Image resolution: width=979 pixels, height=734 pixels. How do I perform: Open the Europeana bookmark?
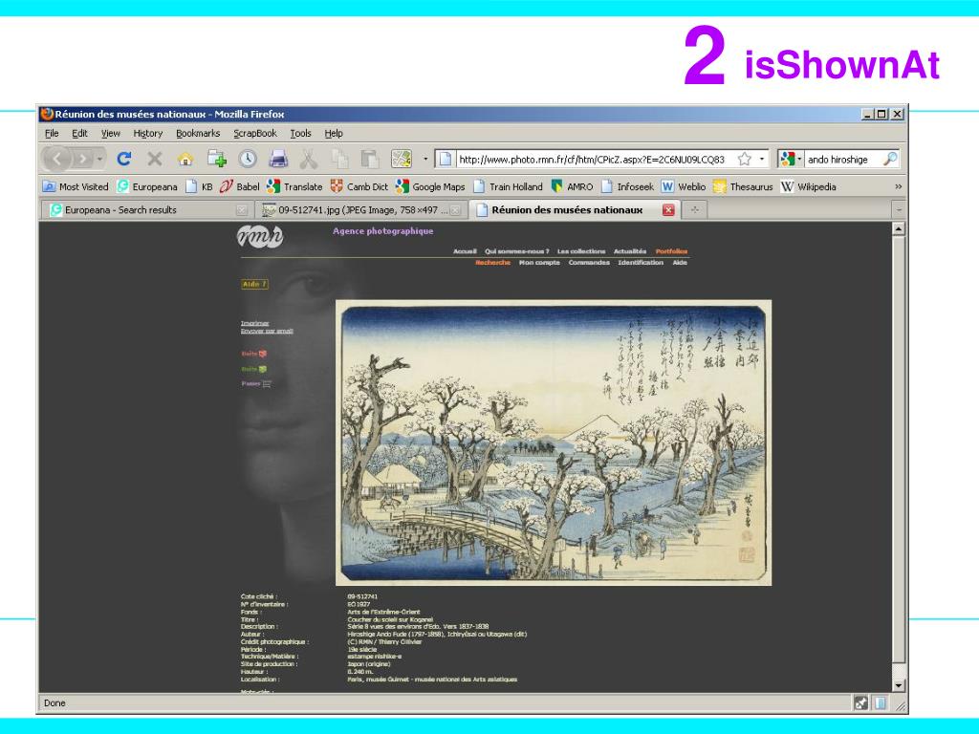coord(147,186)
